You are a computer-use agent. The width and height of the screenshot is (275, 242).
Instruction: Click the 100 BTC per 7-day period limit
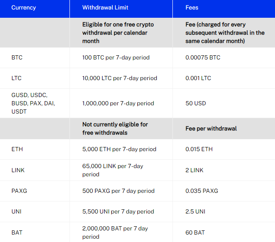point(116,58)
